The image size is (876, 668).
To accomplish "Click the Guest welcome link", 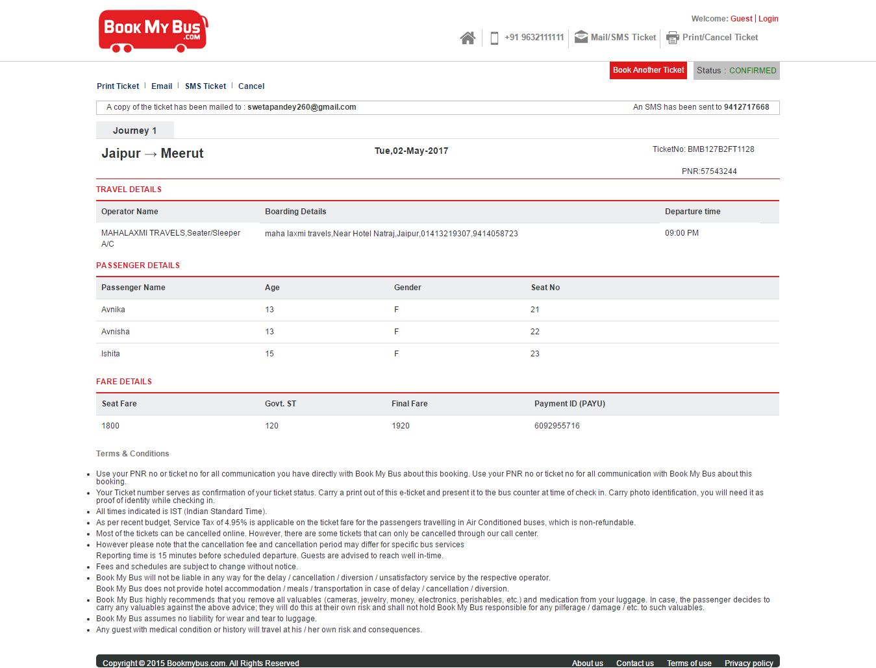I will pyautogui.click(x=741, y=19).
